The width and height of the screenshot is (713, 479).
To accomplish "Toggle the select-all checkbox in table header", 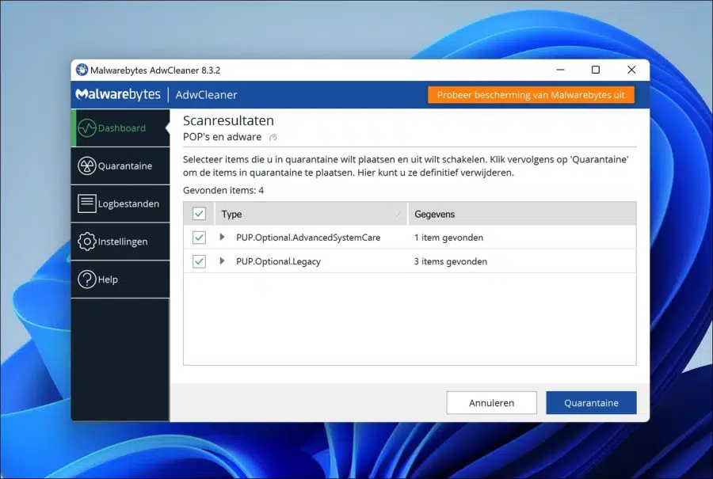I will (x=199, y=214).
